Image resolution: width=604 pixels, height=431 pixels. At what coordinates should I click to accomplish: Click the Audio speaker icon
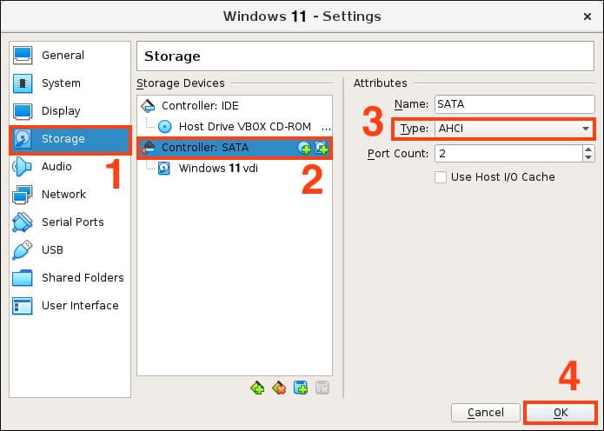[23, 167]
